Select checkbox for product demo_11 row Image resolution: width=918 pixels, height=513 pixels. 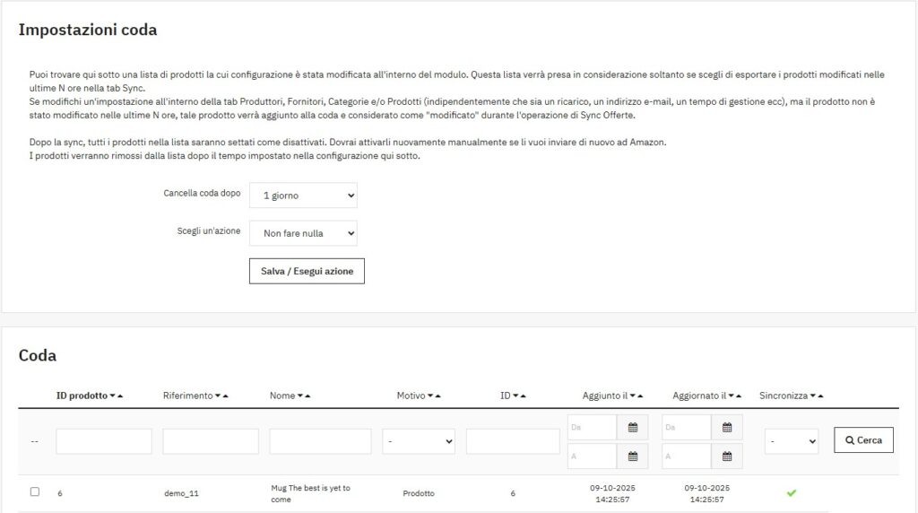point(35,491)
